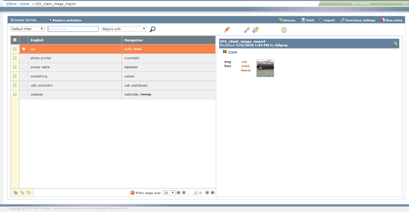Viewport: 409px width, 212px height.
Task: Check the box for usb connector row
Action: pyautogui.click(x=15, y=85)
